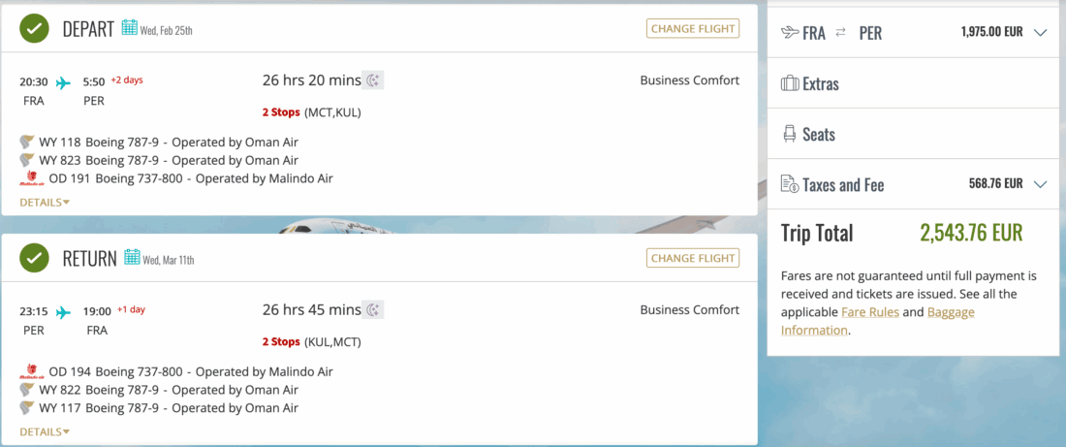Click Malindo Air logo for OD 191

[32, 178]
